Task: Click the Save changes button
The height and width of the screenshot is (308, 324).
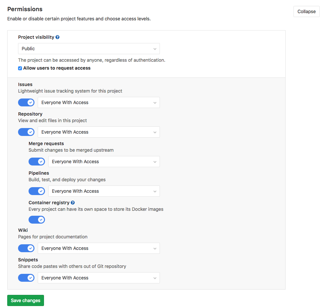Action: 25,300
